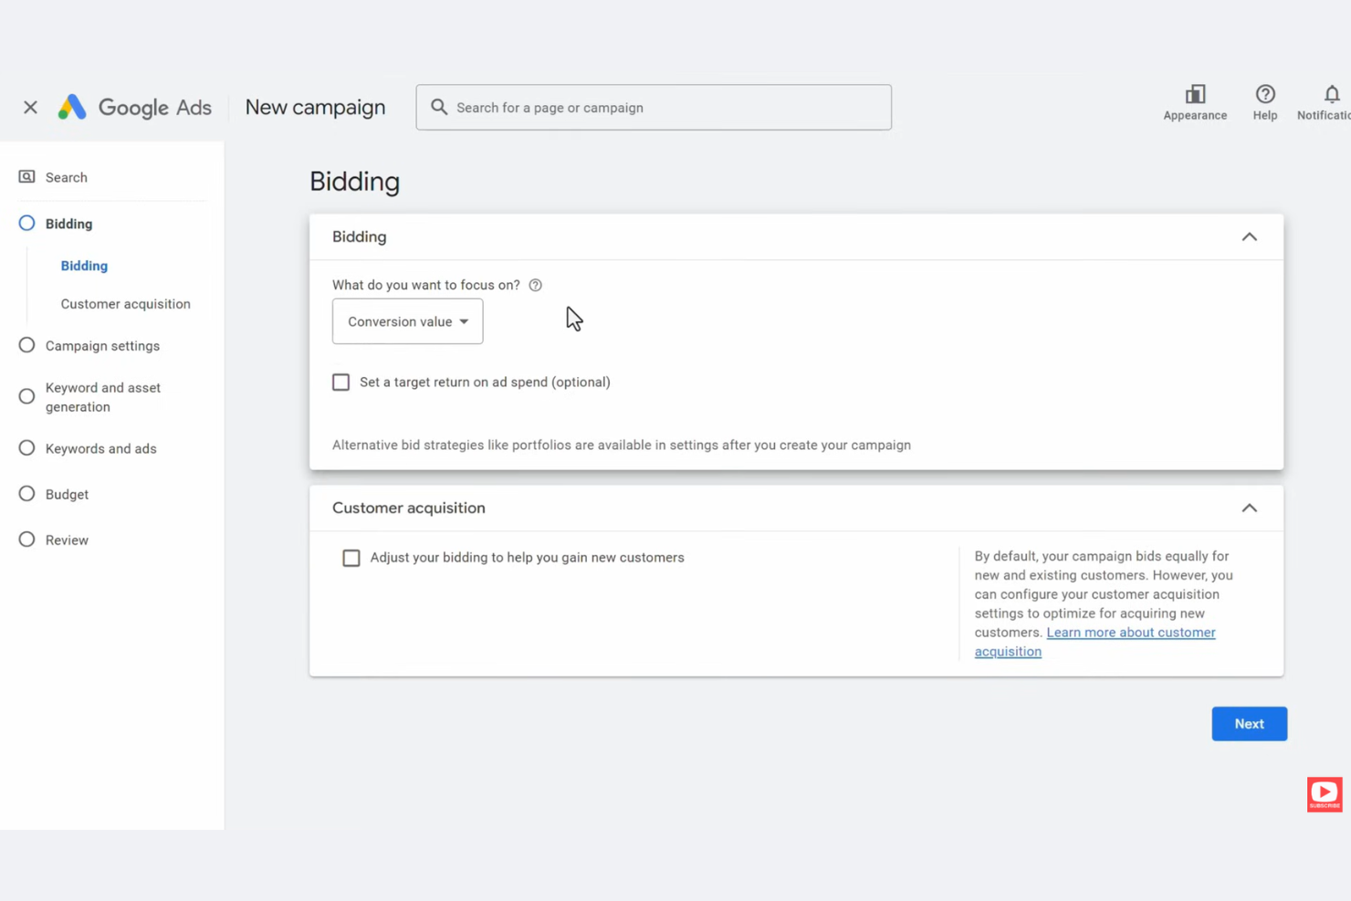Collapse the Customer acquisition section
Viewport: 1351px width, 901px height.
pos(1249,508)
